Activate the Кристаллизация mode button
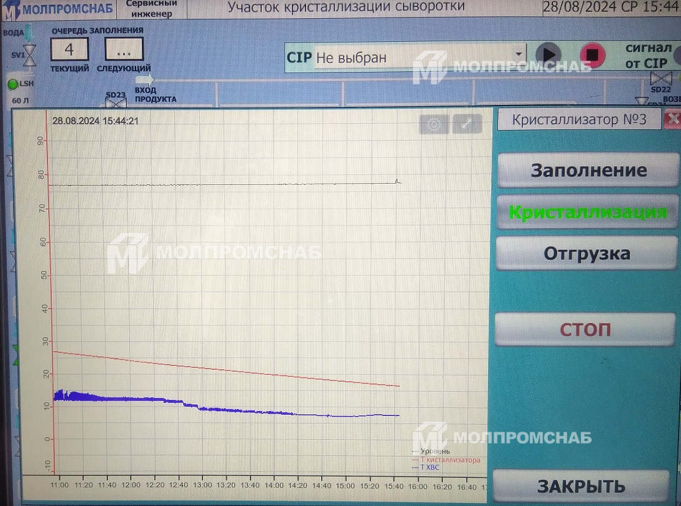Screen dimensions: 681x506 [587, 212]
